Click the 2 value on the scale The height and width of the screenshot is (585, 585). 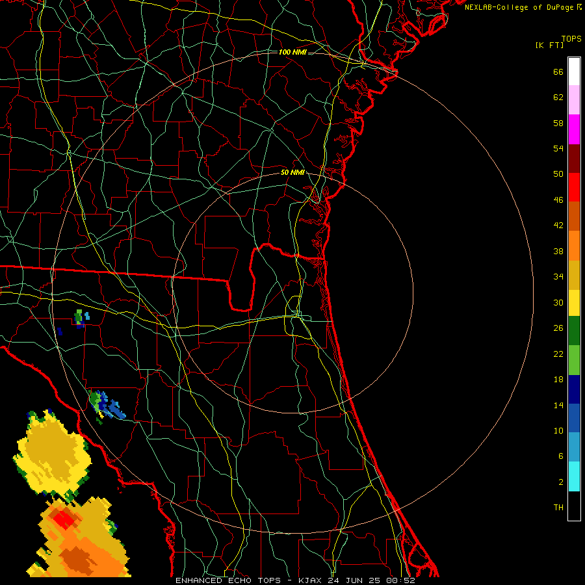pos(561,482)
